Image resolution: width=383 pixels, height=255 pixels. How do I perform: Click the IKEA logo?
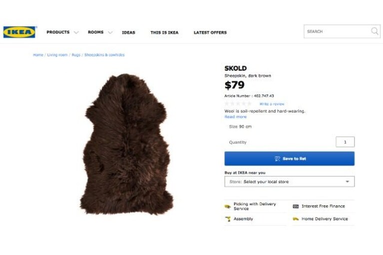click(x=19, y=32)
